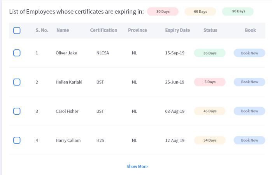Screen dimensions: 272x175
Task: Open the Show More link
Action: point(137,166)
